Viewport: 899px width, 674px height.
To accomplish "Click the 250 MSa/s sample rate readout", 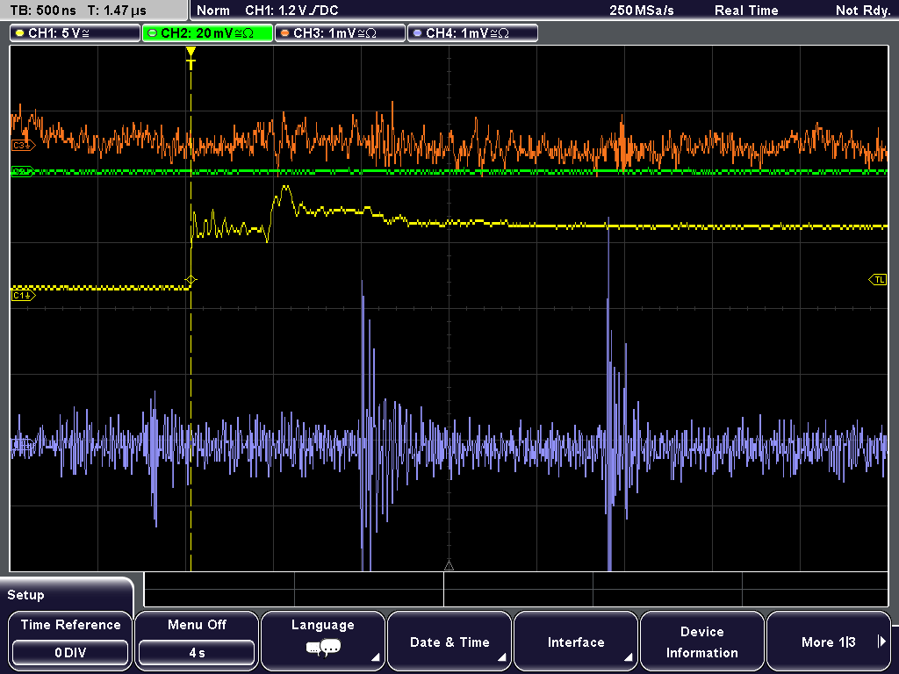I will pos(642,11).
